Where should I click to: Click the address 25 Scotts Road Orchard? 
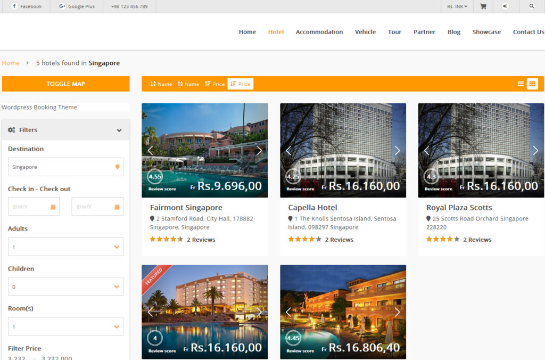tap(477, 223)
